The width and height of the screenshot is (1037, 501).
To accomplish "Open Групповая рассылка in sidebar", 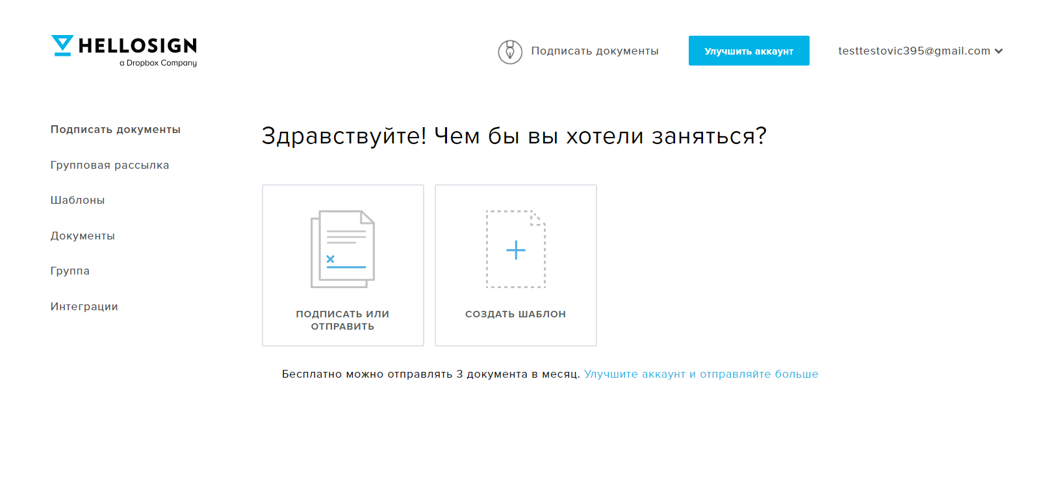I will pos(110,165).
